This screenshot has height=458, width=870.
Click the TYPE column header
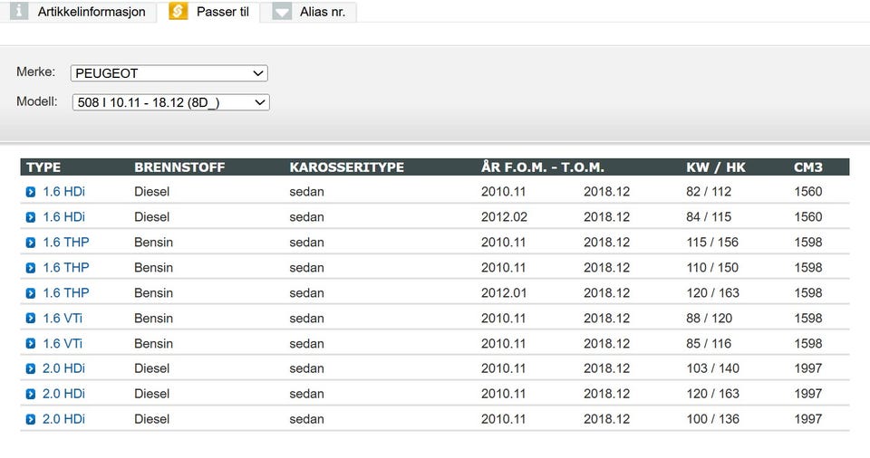click(x=43, y=167)
